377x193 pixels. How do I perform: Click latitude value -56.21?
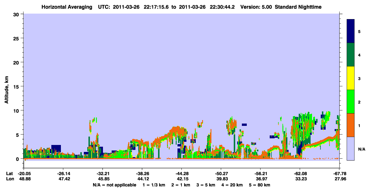pyautogui.click(x=260, y=174)
